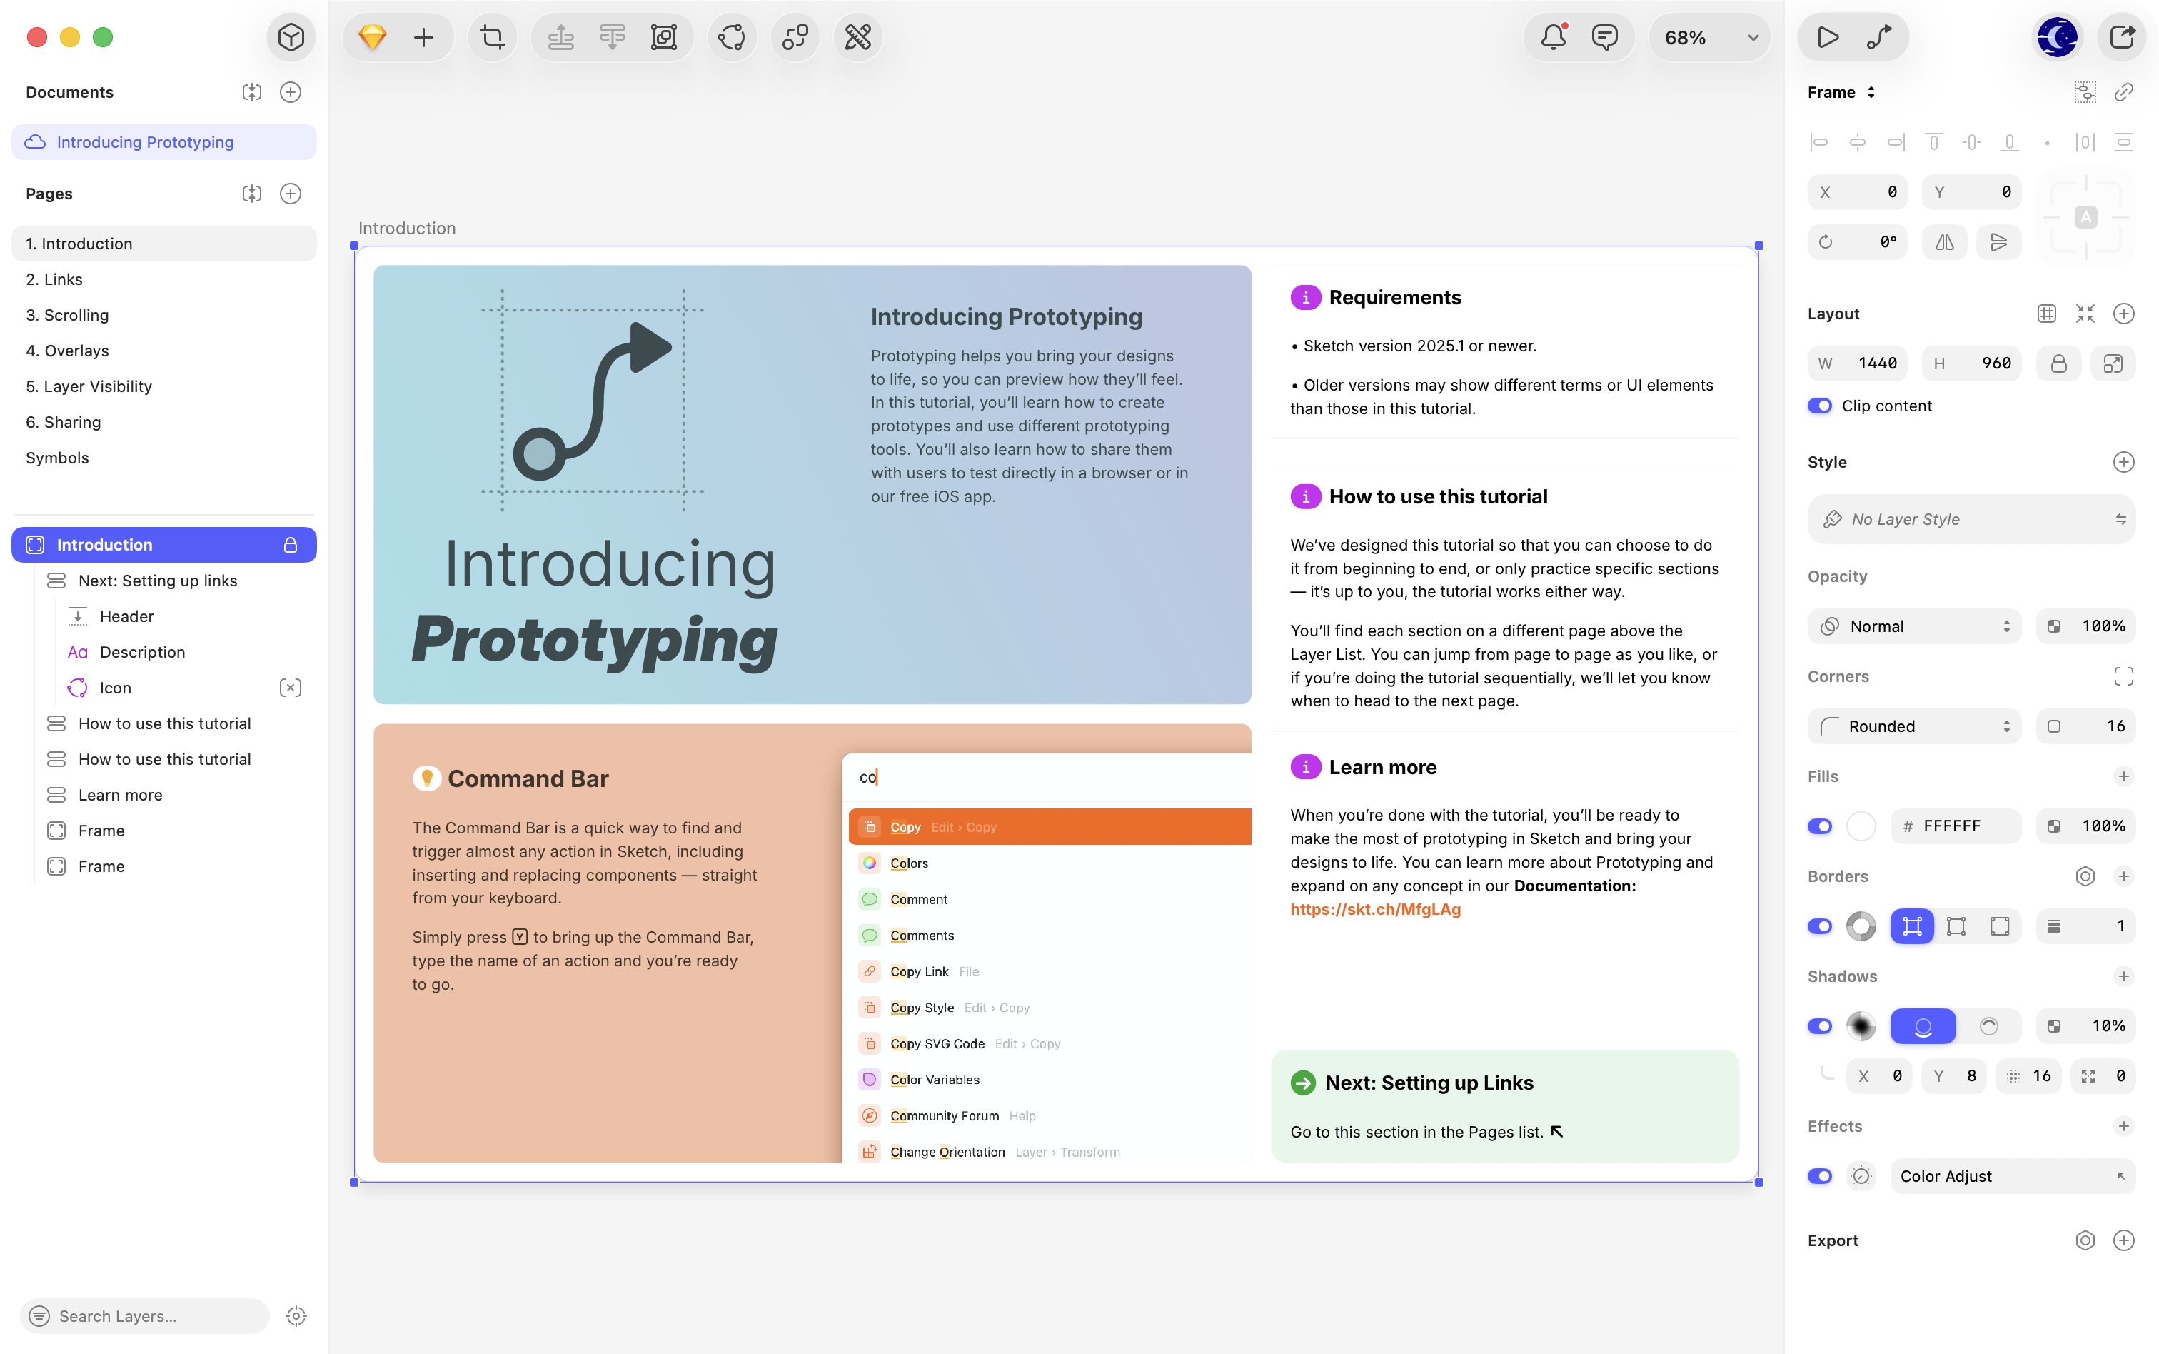The image size is (2159, 1354).
Task: Select the 3. Scrolling page
Action: tap(67, 315)
